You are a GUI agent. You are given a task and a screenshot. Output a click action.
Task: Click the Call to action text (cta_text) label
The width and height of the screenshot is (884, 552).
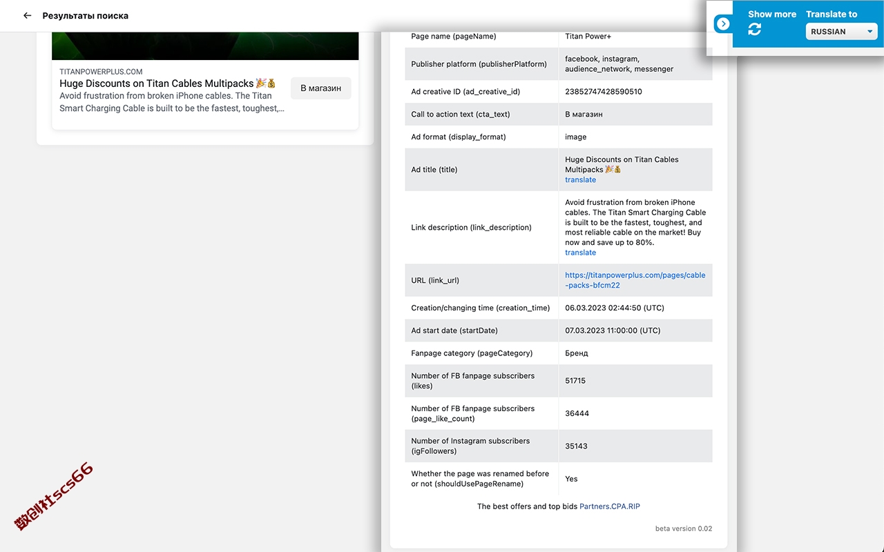click(x=461, y=115)
